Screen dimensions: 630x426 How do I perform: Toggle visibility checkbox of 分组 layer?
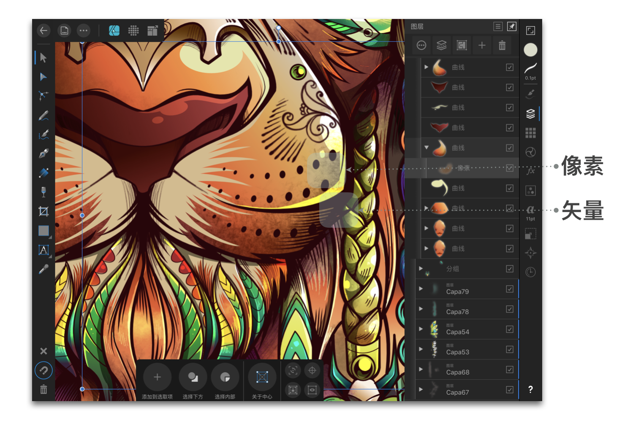click(x=510, y=269)
